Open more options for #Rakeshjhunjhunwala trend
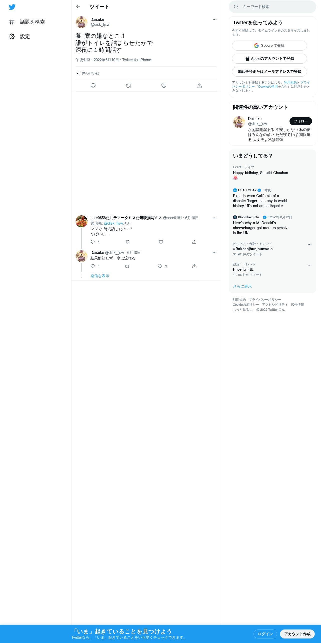 (x=309, y=245)
